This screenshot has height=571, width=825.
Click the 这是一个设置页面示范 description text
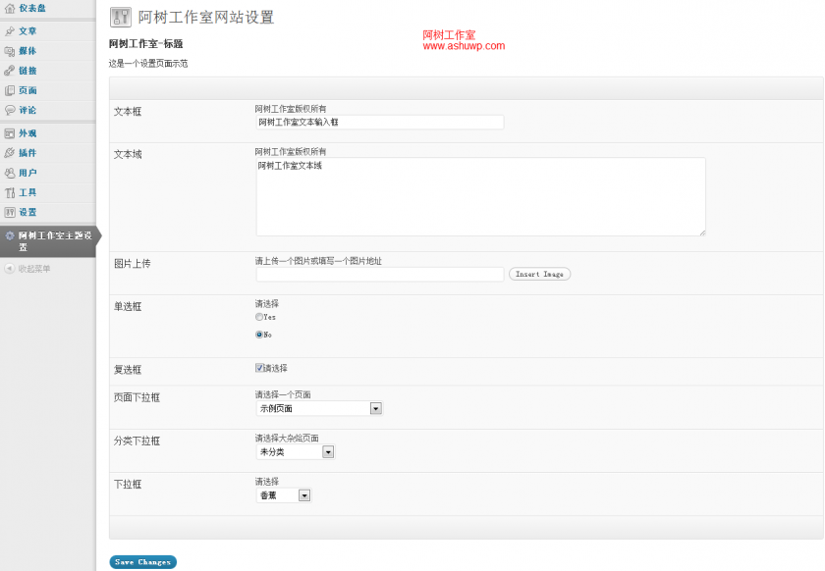148,64
